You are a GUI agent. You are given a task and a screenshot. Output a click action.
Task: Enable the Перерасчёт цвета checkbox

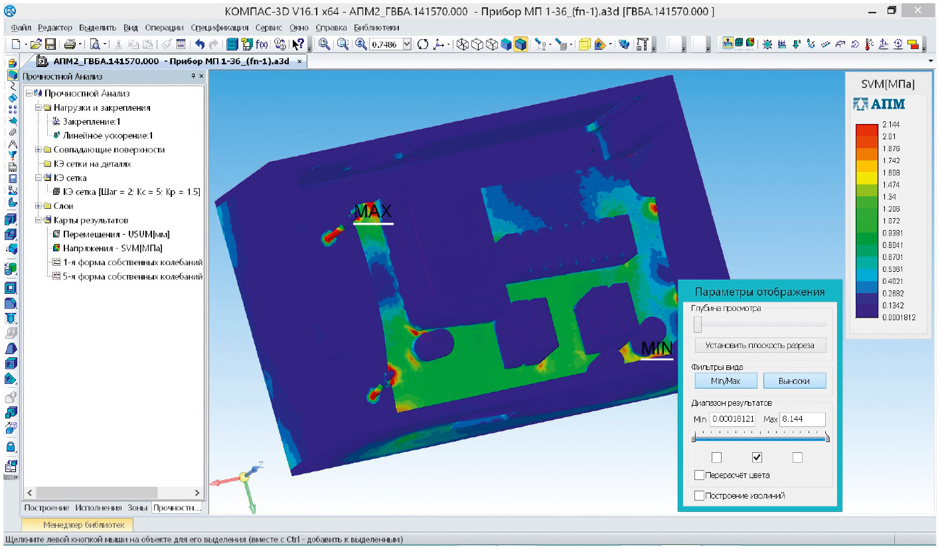tap(699, 475)
